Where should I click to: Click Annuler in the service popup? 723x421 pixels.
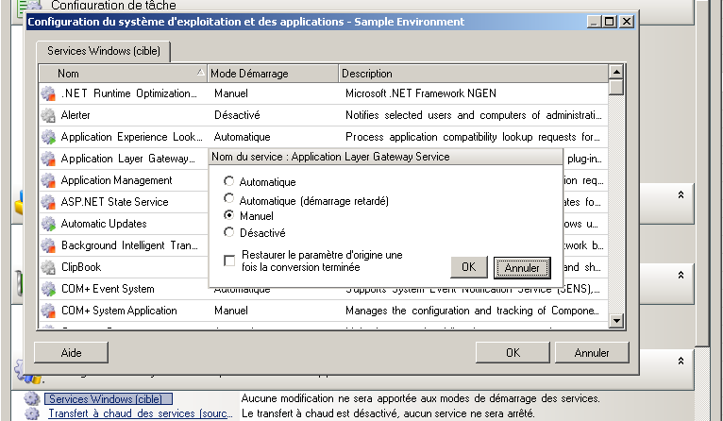pyautogui.click(x=522, y=268)
